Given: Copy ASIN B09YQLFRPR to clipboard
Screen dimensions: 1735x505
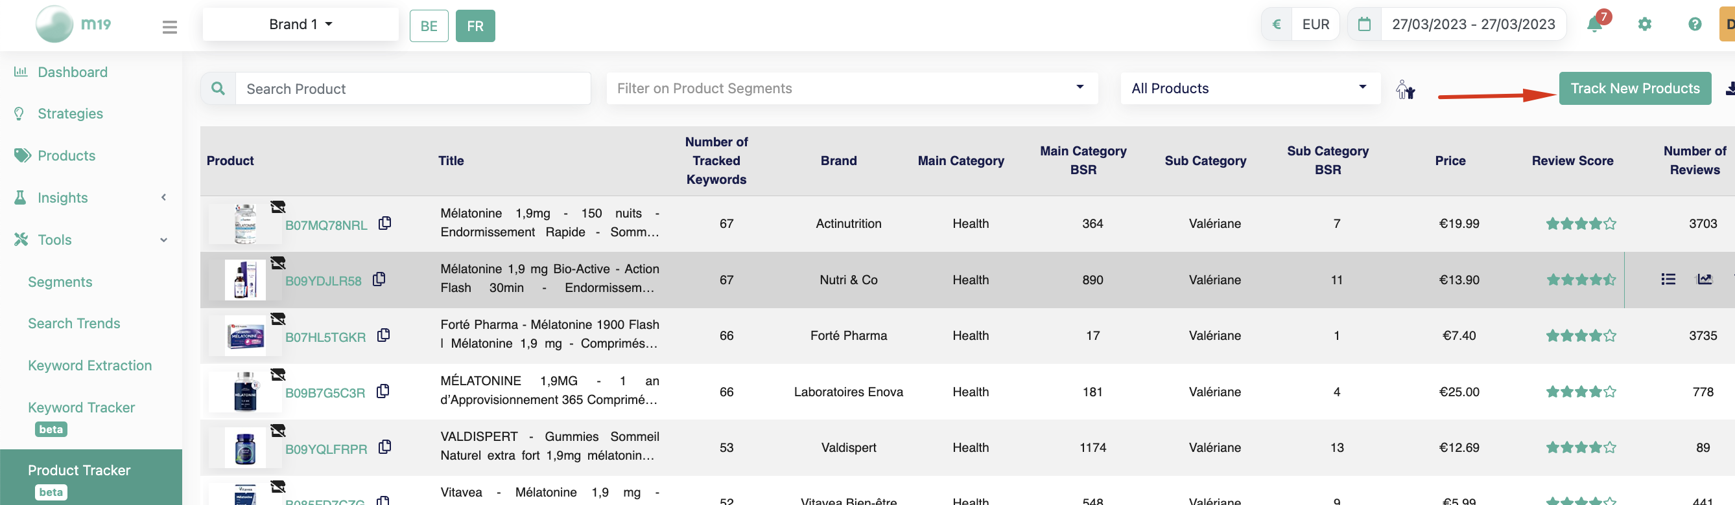Looking at the screenshot, I should pyautogui.click(x=384, y=447).
